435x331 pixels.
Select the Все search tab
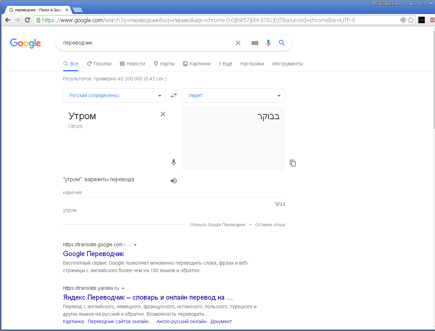(x=71, y=64)
